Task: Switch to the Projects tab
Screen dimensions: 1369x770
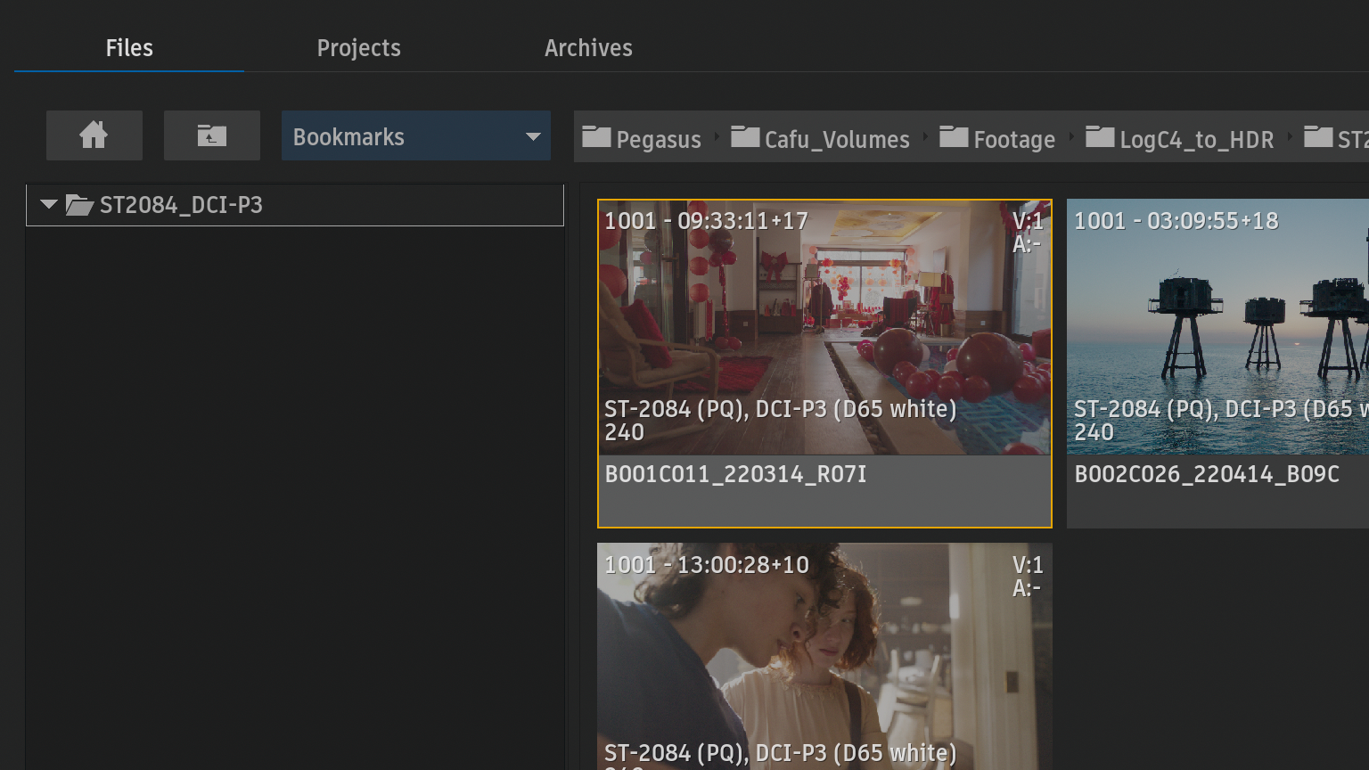Action: click(358, 48)
